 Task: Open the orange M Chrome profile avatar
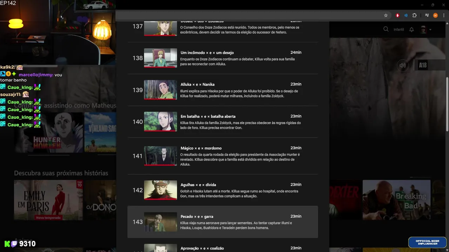click(x=435, y=15)
